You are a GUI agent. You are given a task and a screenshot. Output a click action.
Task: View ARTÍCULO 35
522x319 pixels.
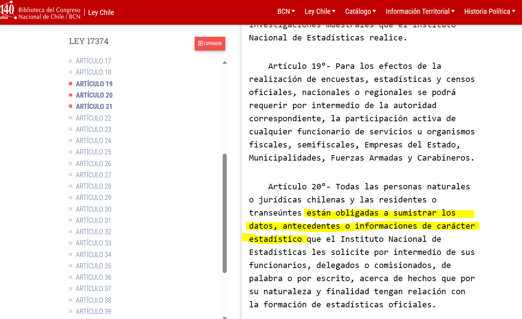tap(93, 266)
